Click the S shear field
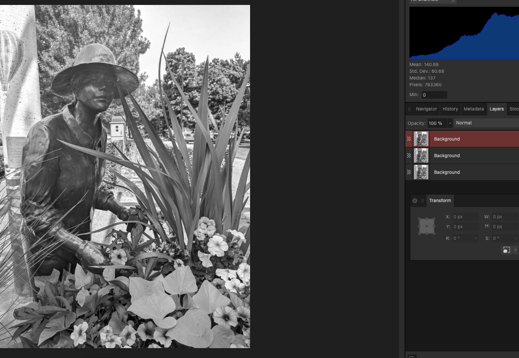Viewport: 519px width, 358px height. click(502, 239)
